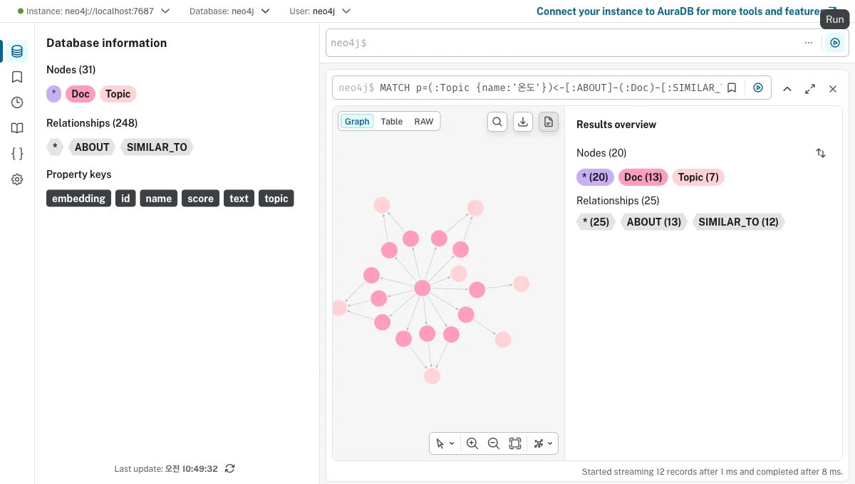This screenshot has width=855, height=484.
Task: Select the Doc node label in sidebar
Action: coord(81,94)
